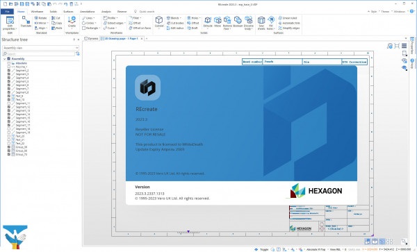Check the Text_20 checkbox

[x=9, y=136]
